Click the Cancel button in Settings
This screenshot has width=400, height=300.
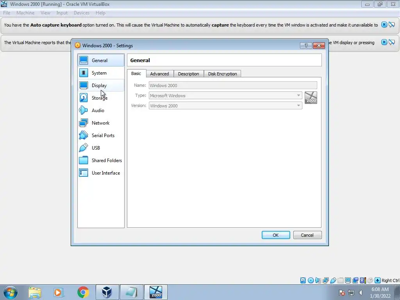(x=307, y=235)
